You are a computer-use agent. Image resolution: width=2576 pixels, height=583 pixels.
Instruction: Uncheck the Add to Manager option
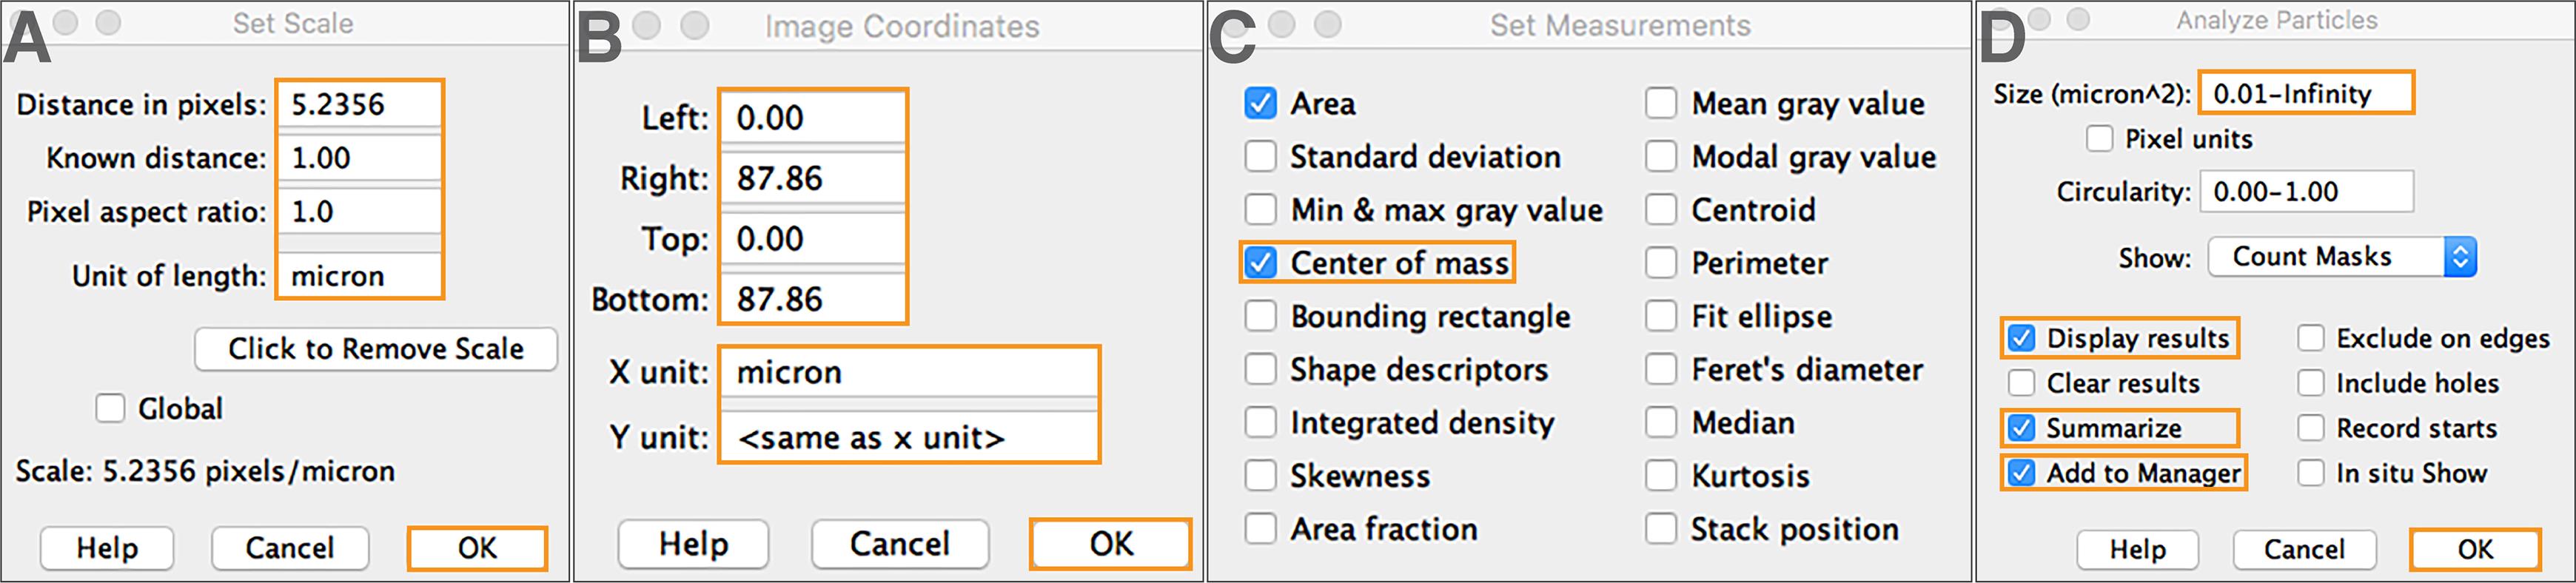[x=2021, y=473]
